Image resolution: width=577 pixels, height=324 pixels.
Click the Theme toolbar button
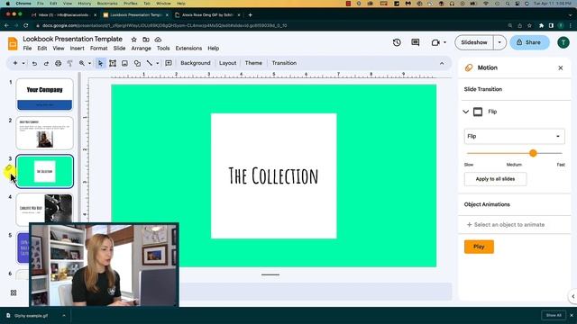tap(253, 63)
